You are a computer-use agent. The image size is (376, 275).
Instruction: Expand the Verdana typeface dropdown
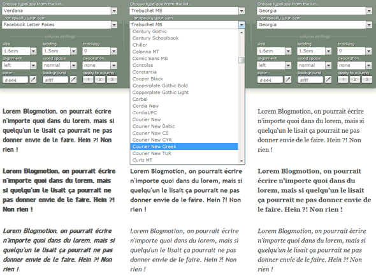point(114,11)
